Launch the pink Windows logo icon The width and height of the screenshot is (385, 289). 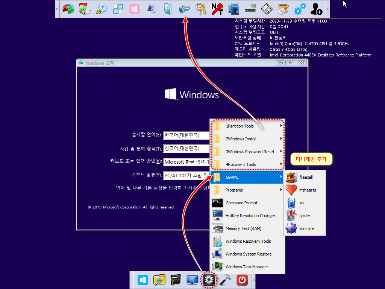[x=135, y=9]
